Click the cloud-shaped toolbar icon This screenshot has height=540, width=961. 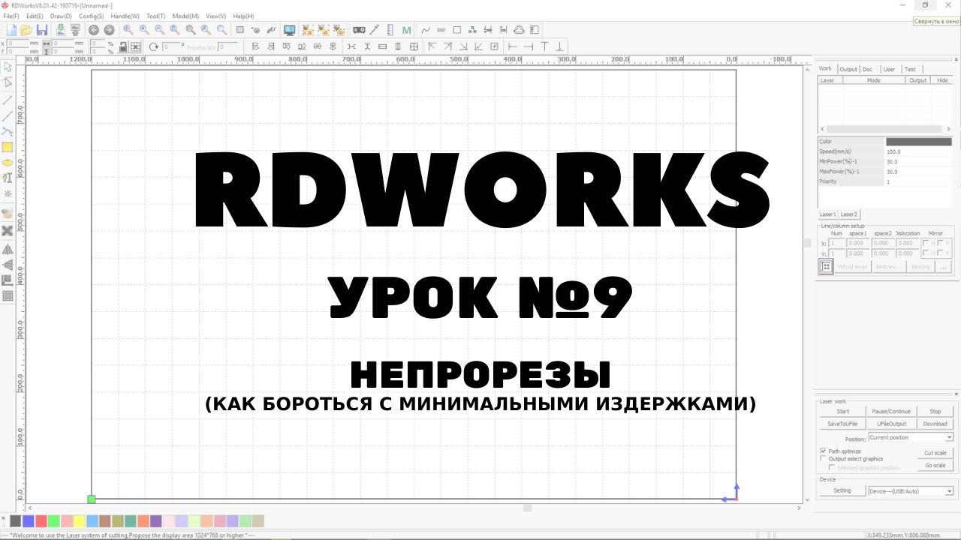[x=519, y=30]
